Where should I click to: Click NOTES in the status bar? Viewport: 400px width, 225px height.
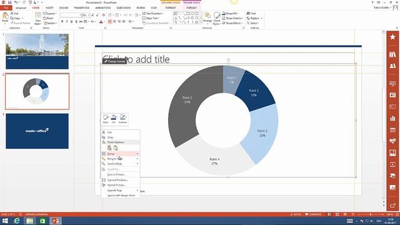tap(296, 214)
